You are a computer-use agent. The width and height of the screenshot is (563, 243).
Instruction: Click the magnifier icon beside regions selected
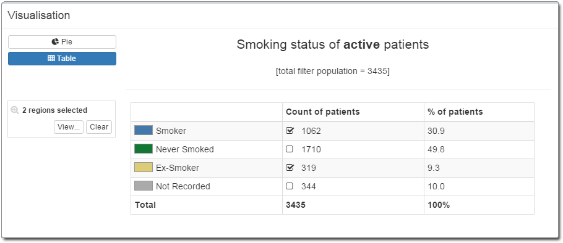15,110
